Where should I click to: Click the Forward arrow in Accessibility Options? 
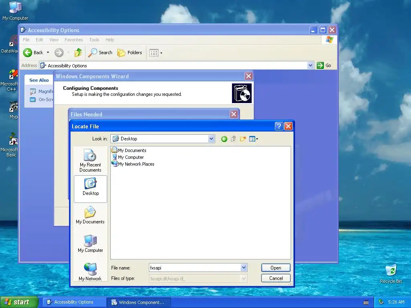59,53
